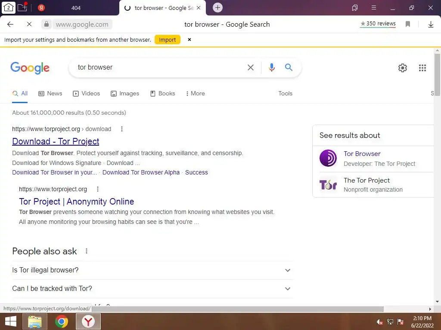Viewport: 441px width, 330px height.
Task: Go back with the back arrow
Action: point(10,24)
